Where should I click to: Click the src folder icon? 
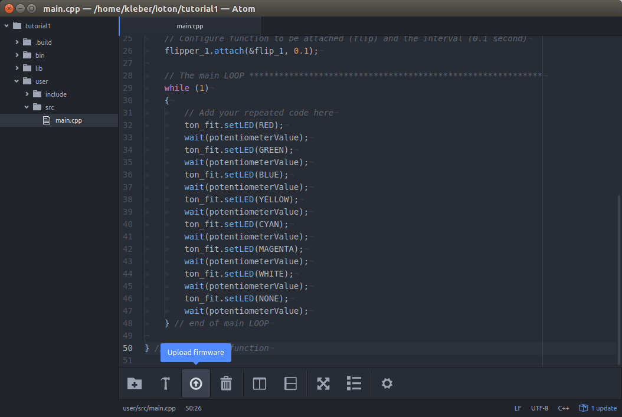tap(37, 107)
